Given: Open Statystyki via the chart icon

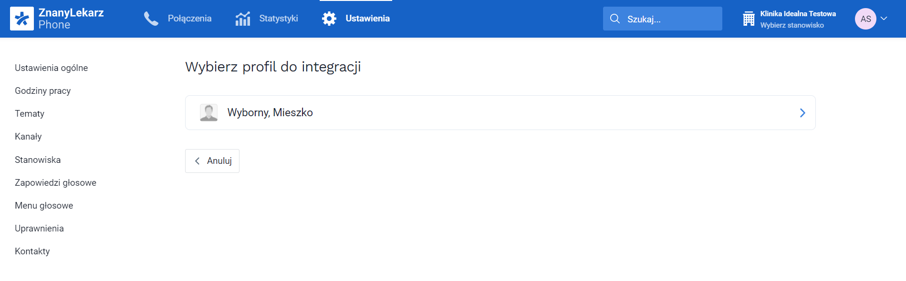Looking at the screenshot, I should 242,18.
